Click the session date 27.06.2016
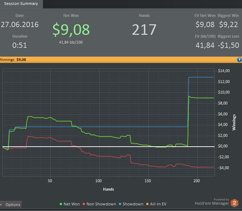 click(x=20, y=25)
